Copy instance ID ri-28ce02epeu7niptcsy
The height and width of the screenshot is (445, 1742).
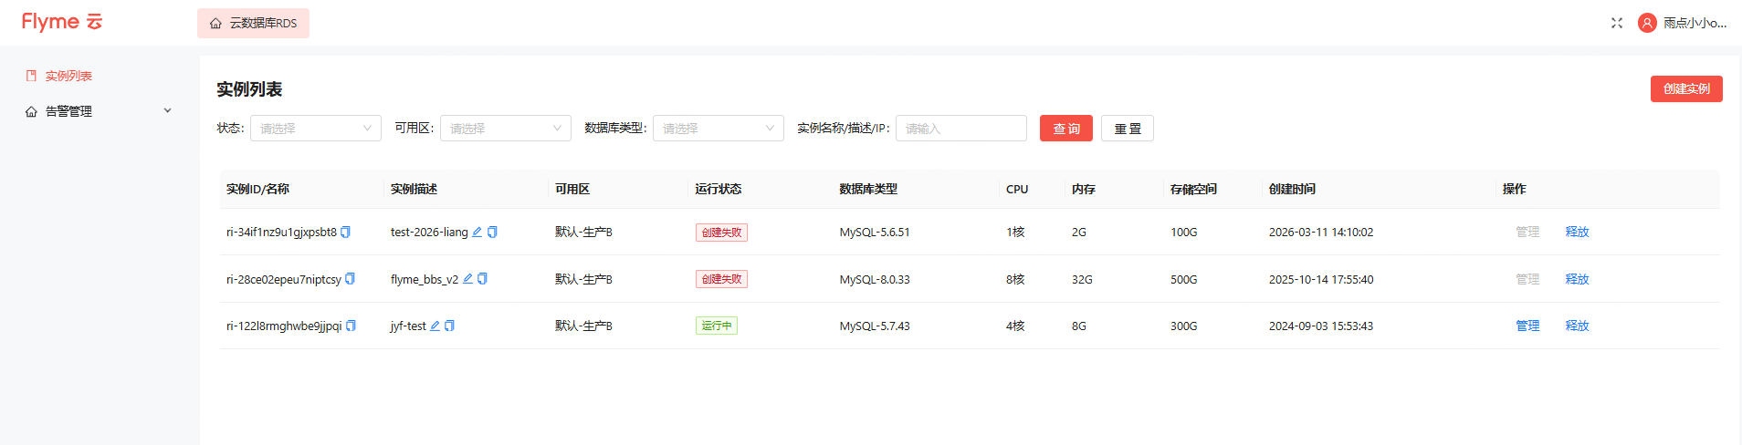coord(350,279)
